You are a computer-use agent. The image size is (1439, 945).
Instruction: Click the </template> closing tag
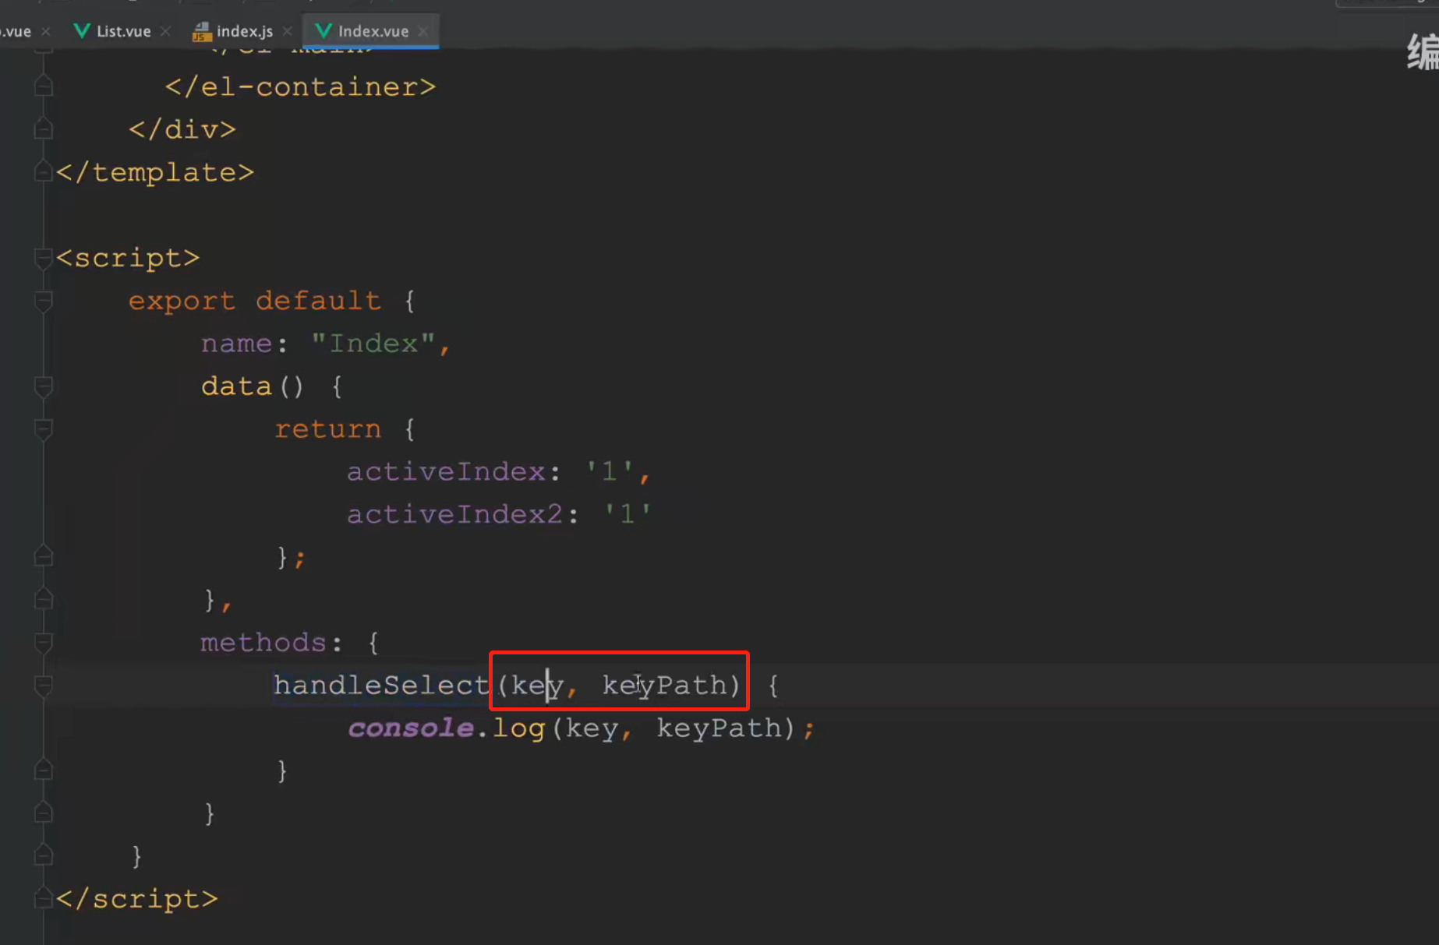click(x=155, y=172)
